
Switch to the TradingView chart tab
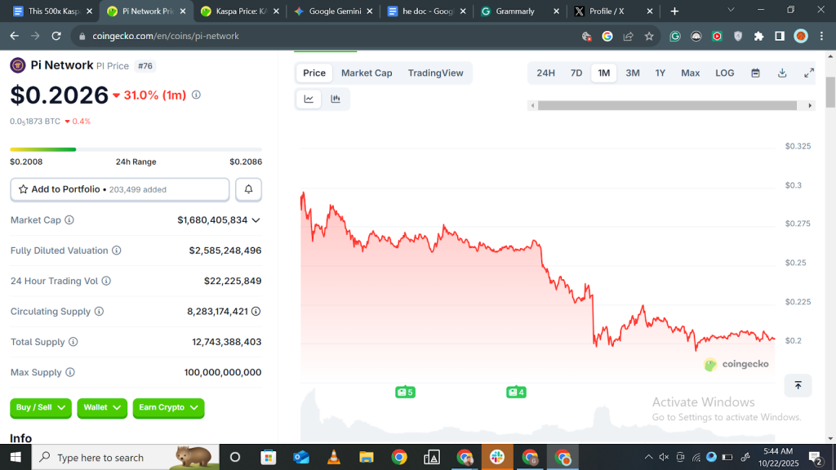436,73
